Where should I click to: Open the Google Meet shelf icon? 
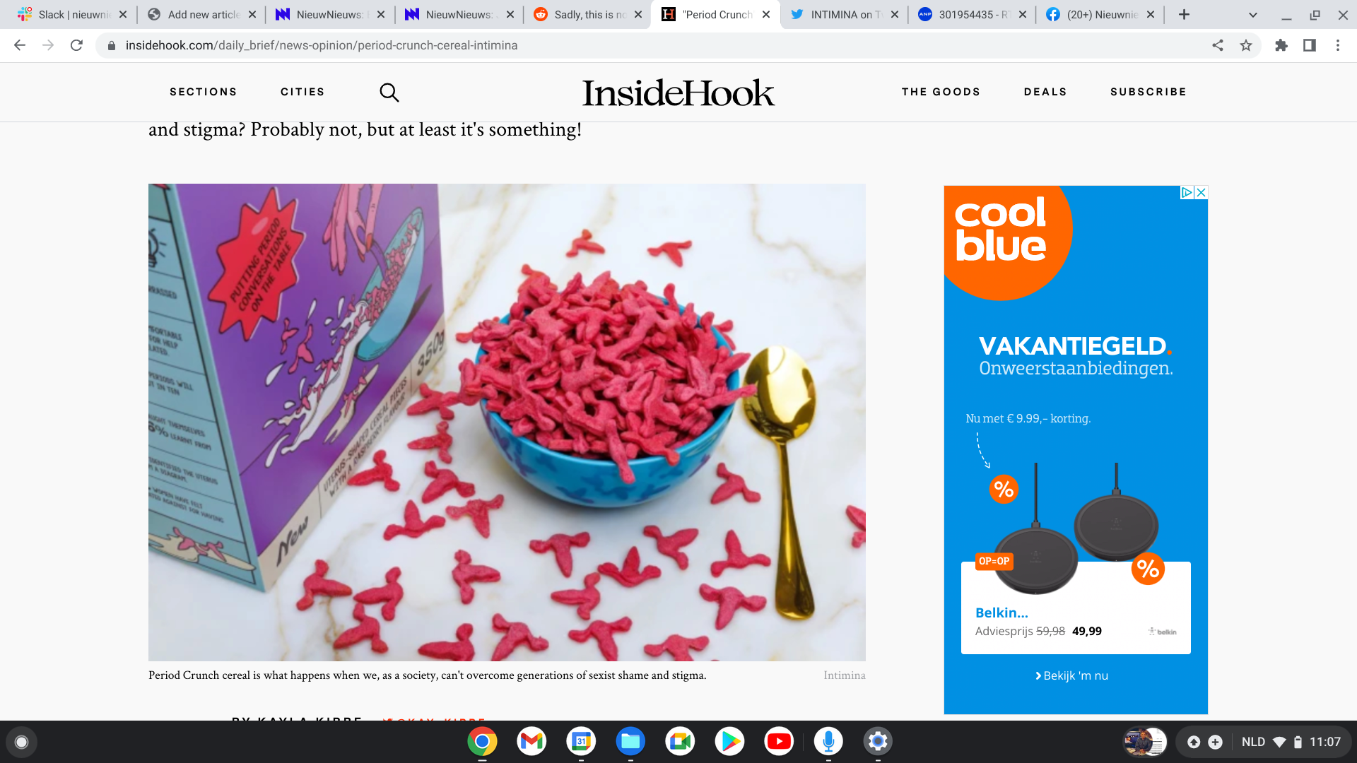tap(680, 741)
